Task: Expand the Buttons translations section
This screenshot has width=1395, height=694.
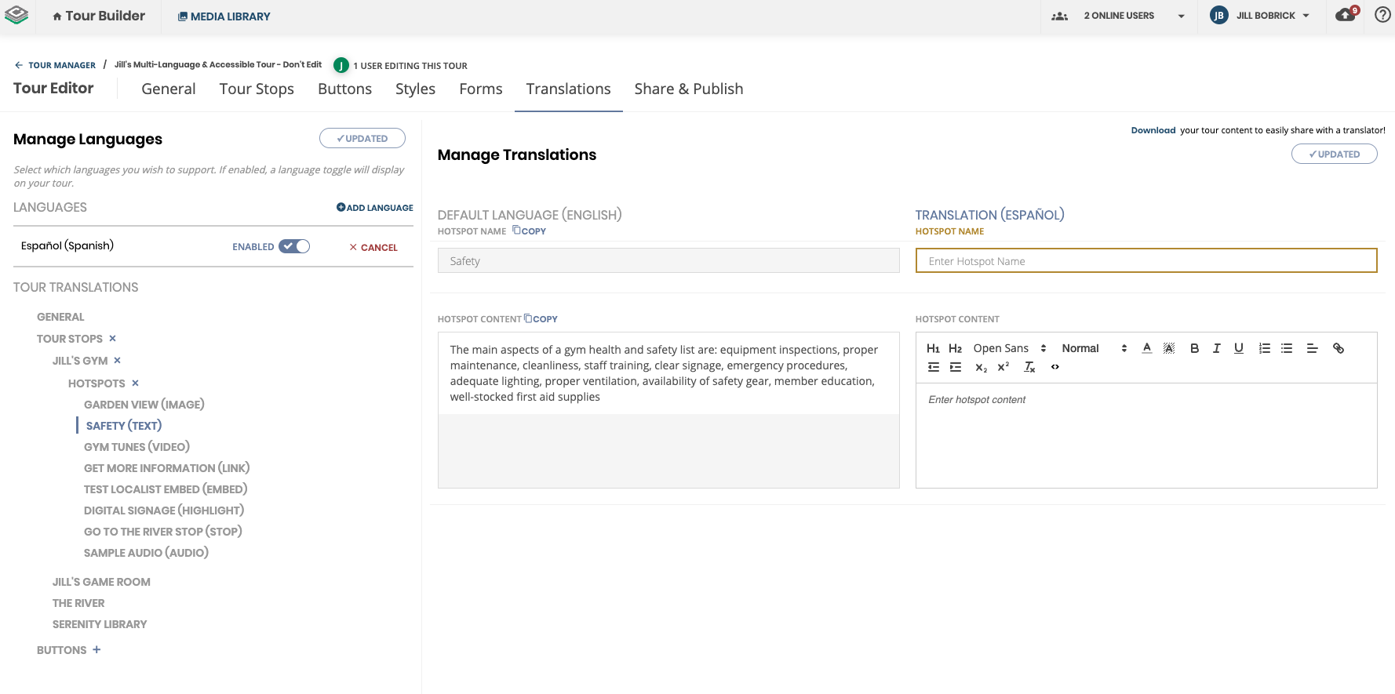Action: coord(97,650)
